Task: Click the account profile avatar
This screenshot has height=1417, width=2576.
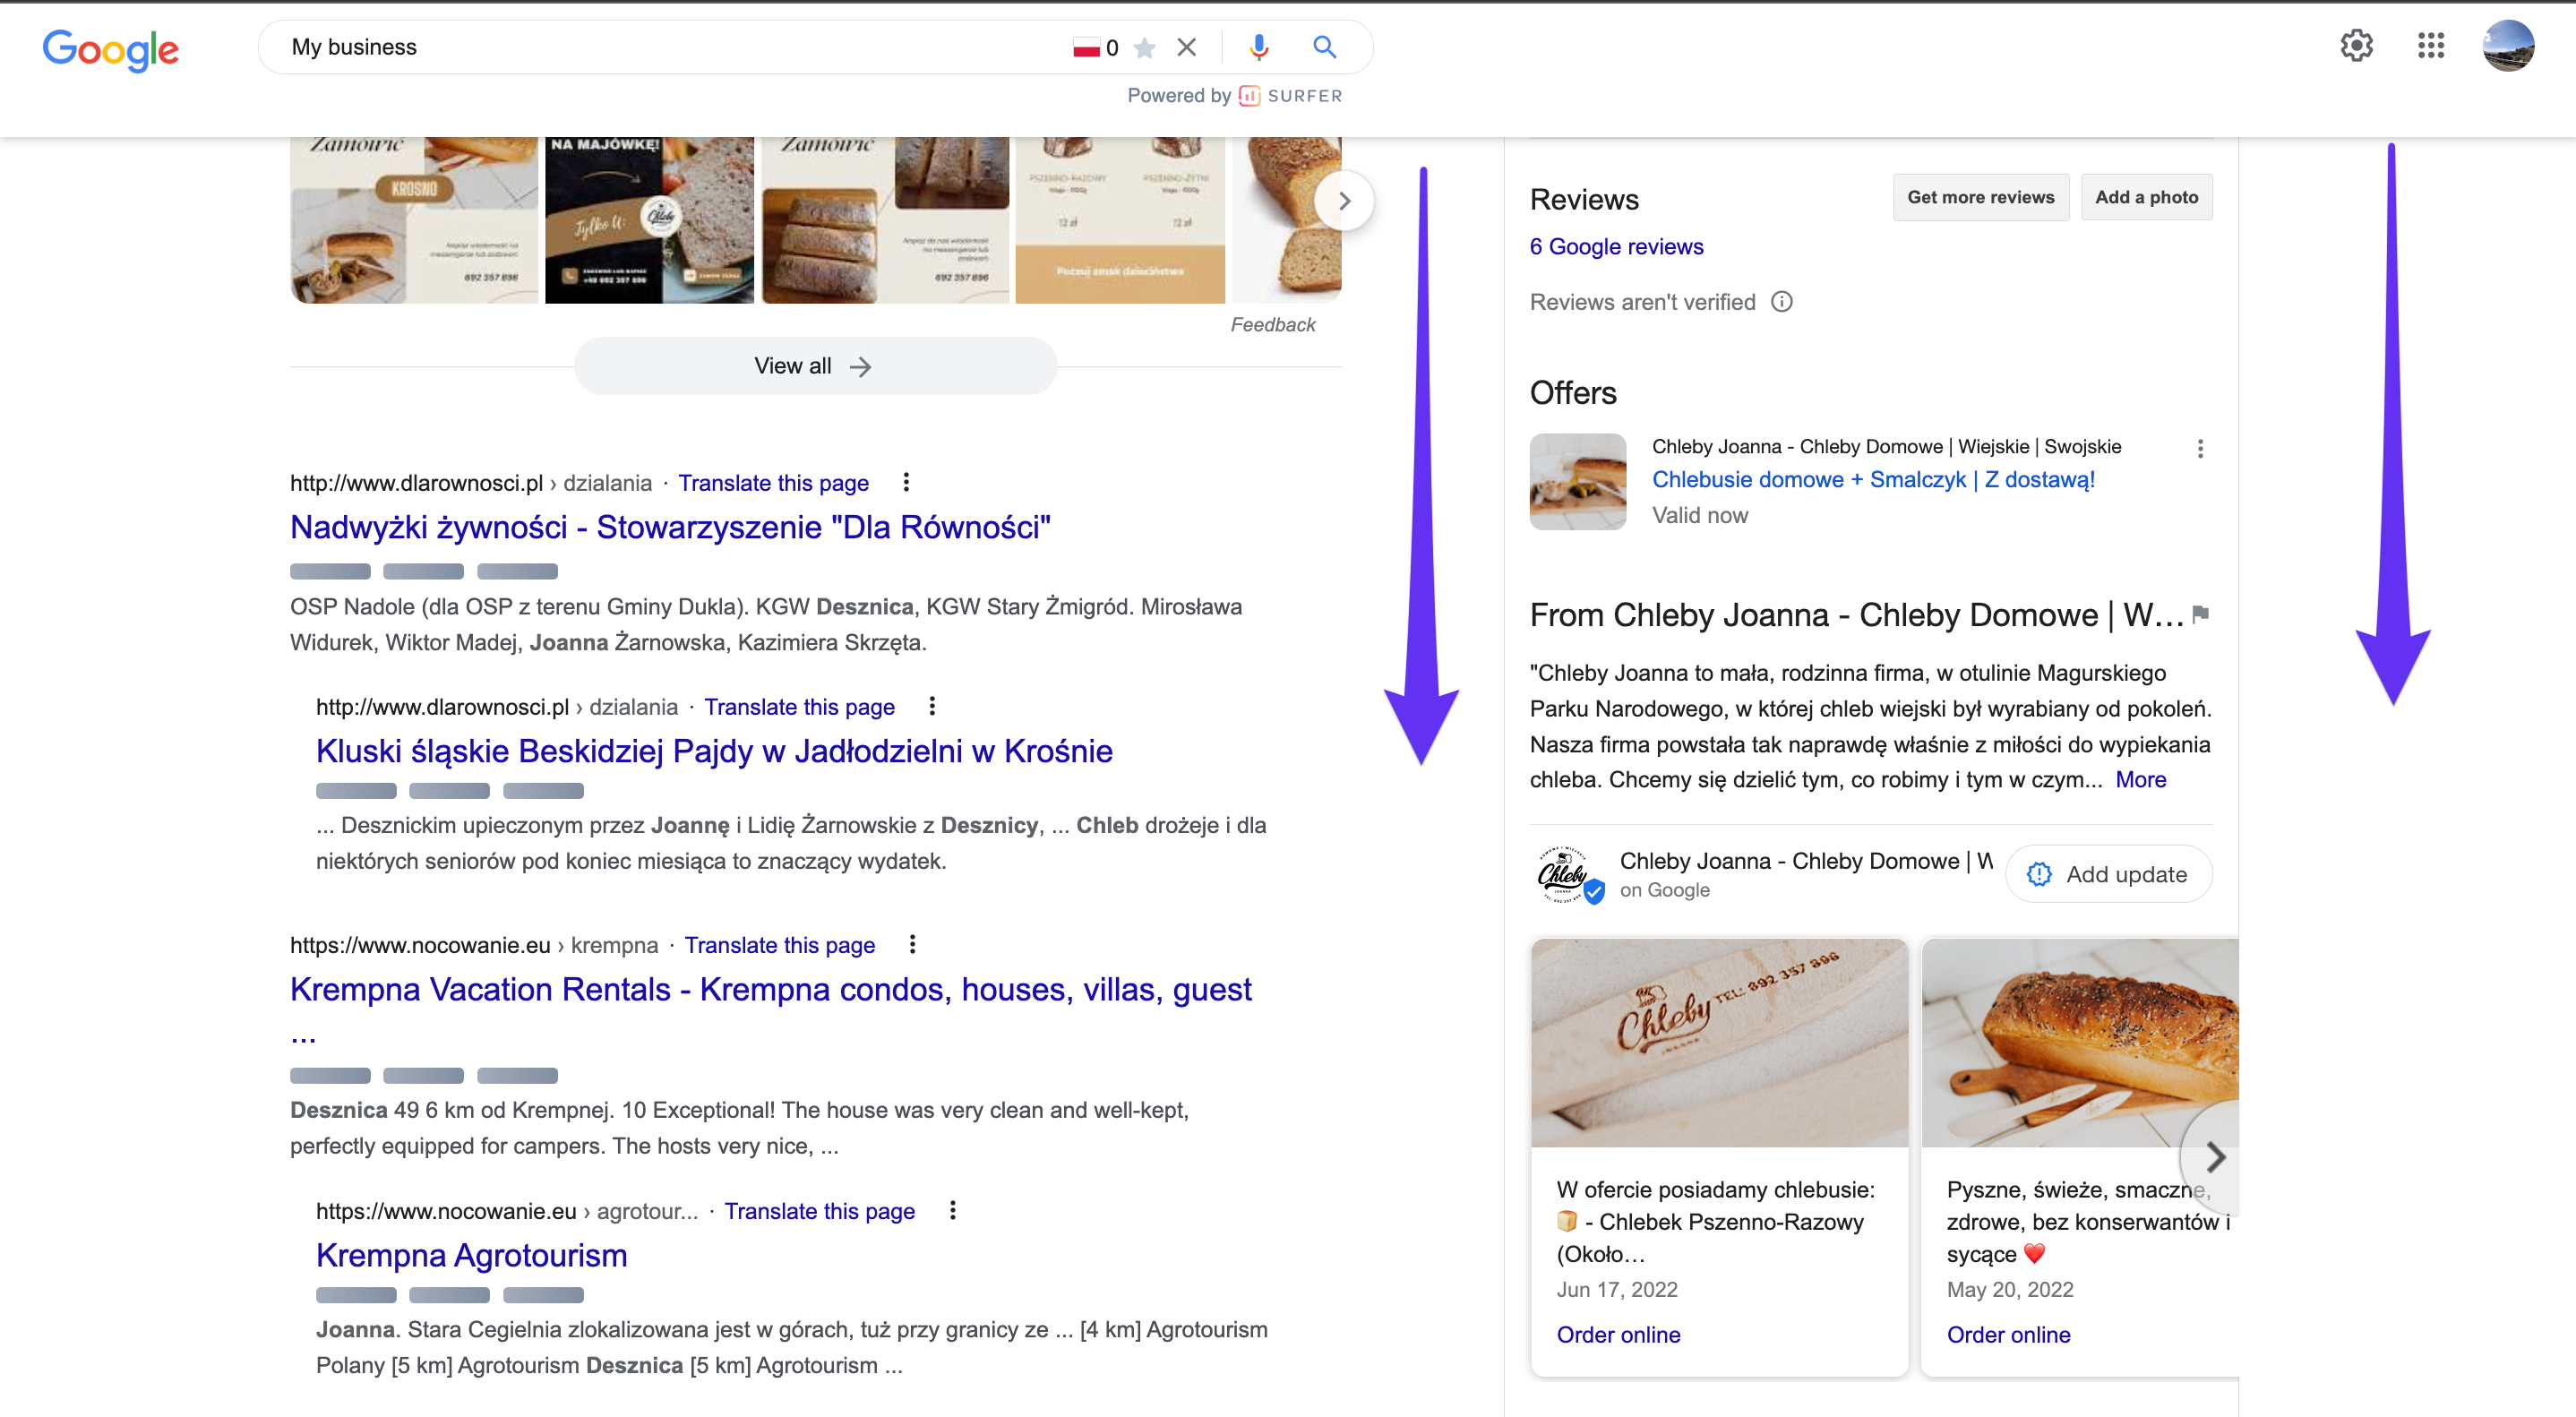Action: (x=2507, y=46)
